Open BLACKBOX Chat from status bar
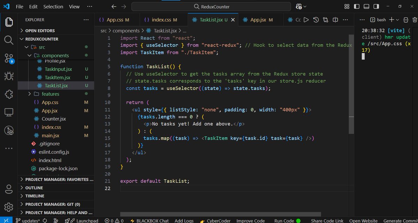The image size is (418, 223). (x=149, y=221)
